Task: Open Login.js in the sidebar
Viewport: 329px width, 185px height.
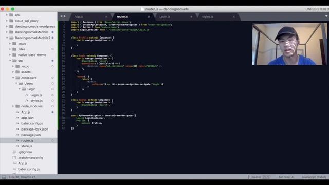Action: coord(36,95)
